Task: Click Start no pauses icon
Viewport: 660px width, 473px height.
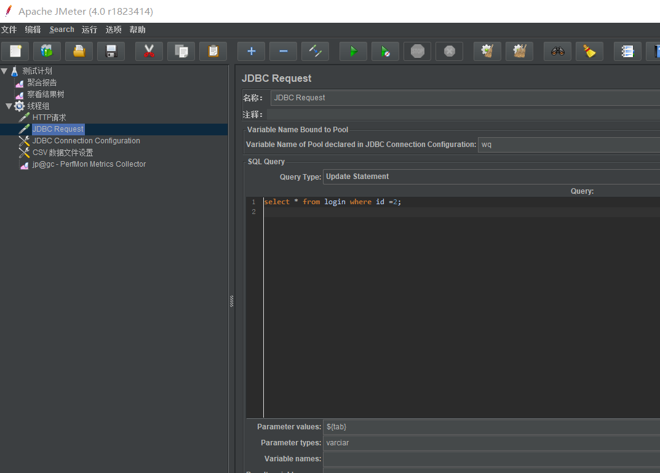Action: click(x=385, y=51)
